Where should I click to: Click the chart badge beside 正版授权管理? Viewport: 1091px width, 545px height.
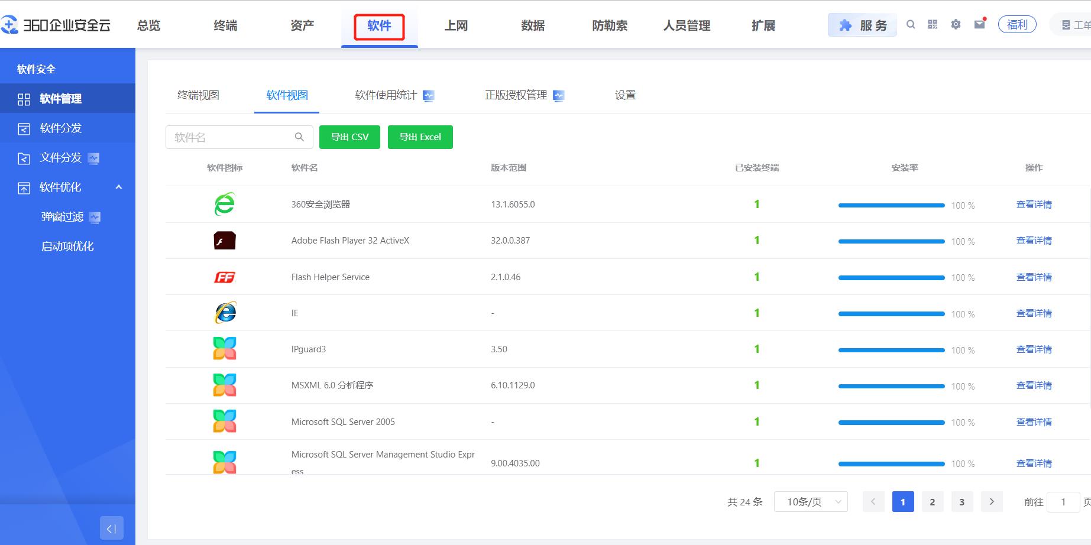(x=559, y=96)
